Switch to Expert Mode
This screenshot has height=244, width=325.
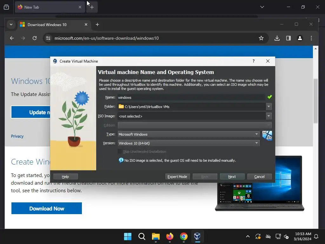pyautogui.click(x=177, y=177)
